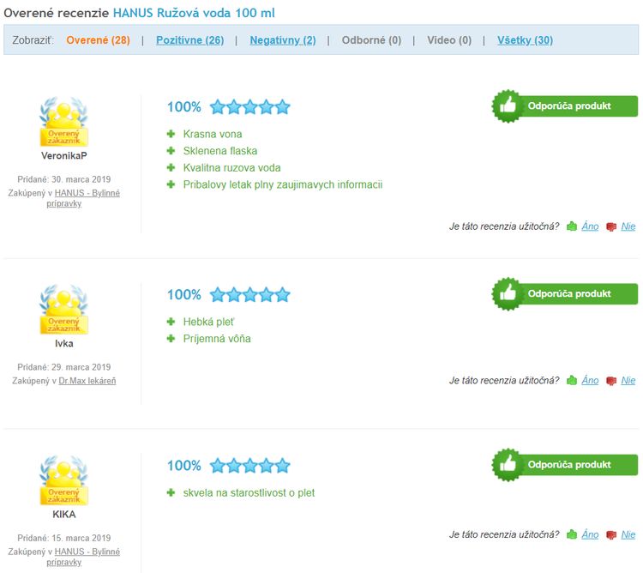643x573 pixels.
Task: Click star rating in KIKA's review
Action: (x=249, y=466)
